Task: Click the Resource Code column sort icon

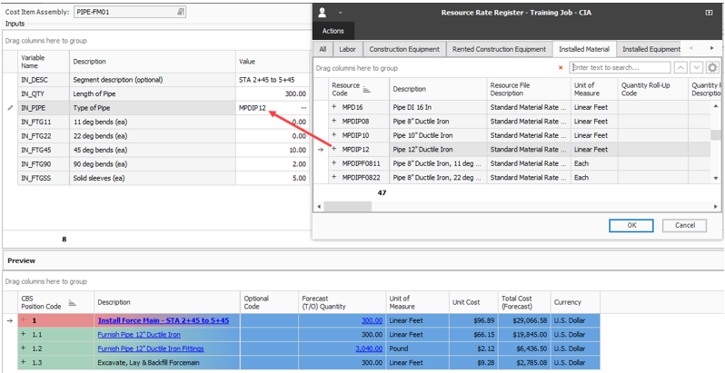Action: pyautogui.click(x=367, y=89)
